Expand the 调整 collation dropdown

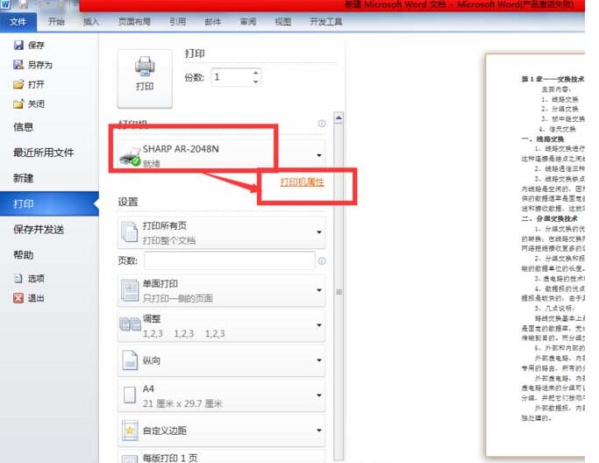[319, 325]
